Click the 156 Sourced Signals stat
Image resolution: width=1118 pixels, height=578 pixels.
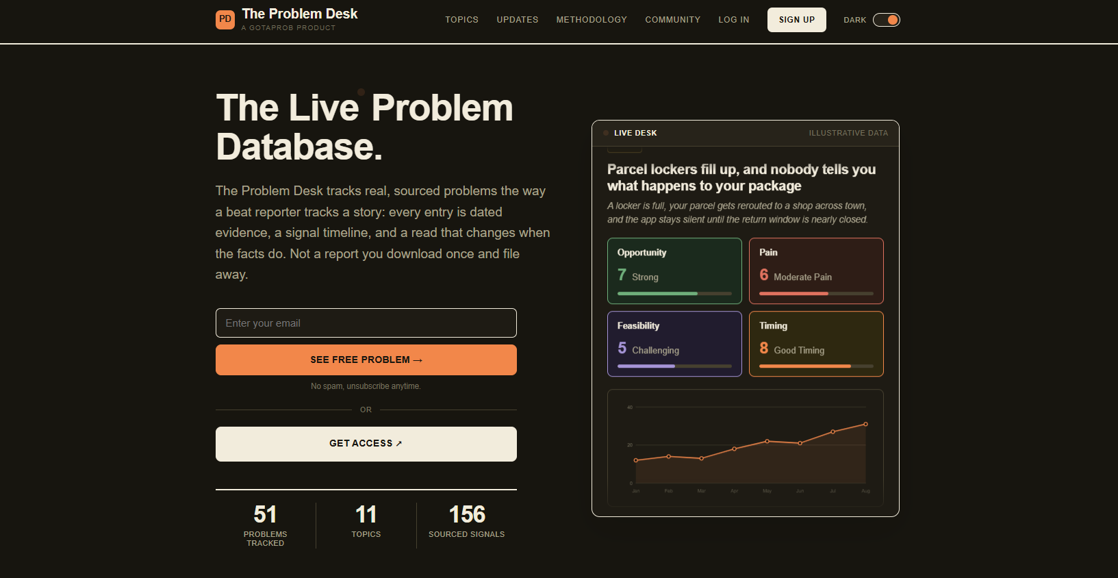coord(467,521)
